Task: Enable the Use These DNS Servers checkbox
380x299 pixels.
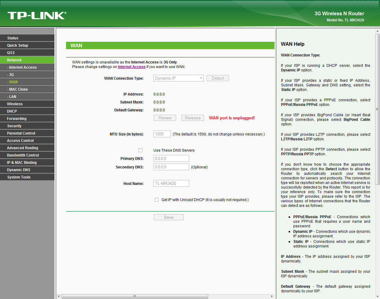Action: 140,150
